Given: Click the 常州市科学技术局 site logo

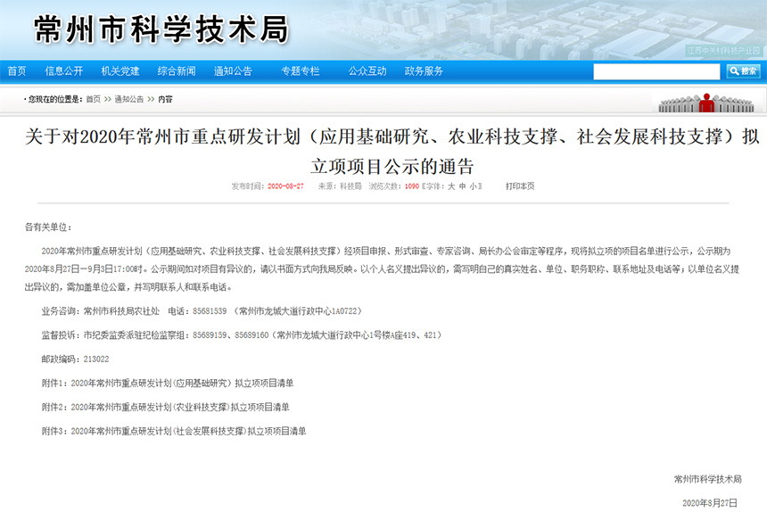Looking at the screenshot, I should [x=161, y=29].
